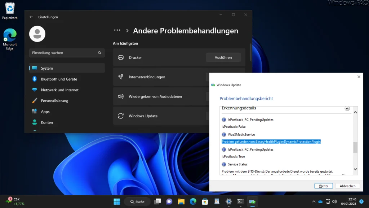Collapse the Erkennungsdetails section
Image resolution: width=369 pixels, height=208 pixels.
(x=347, y=108)
